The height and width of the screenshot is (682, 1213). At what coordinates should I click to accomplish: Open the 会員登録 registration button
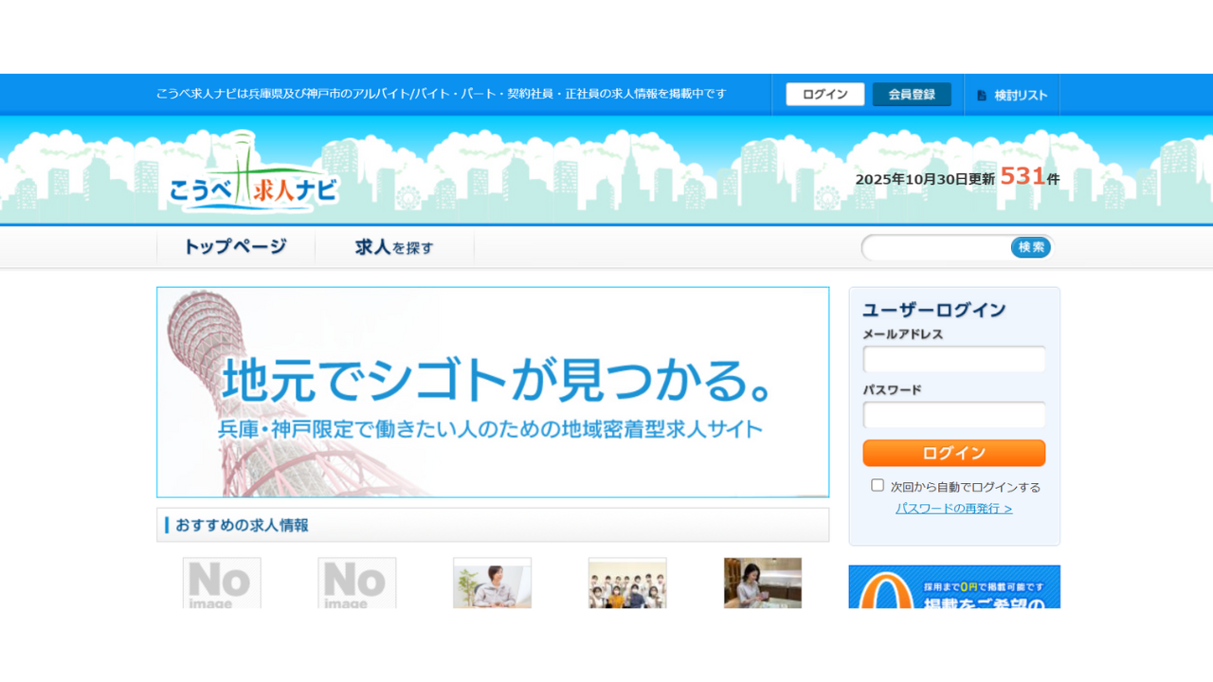coord(912,95)
